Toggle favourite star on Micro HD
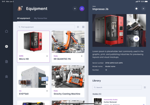This screenshot has width=150, height=105. [47, 56]
